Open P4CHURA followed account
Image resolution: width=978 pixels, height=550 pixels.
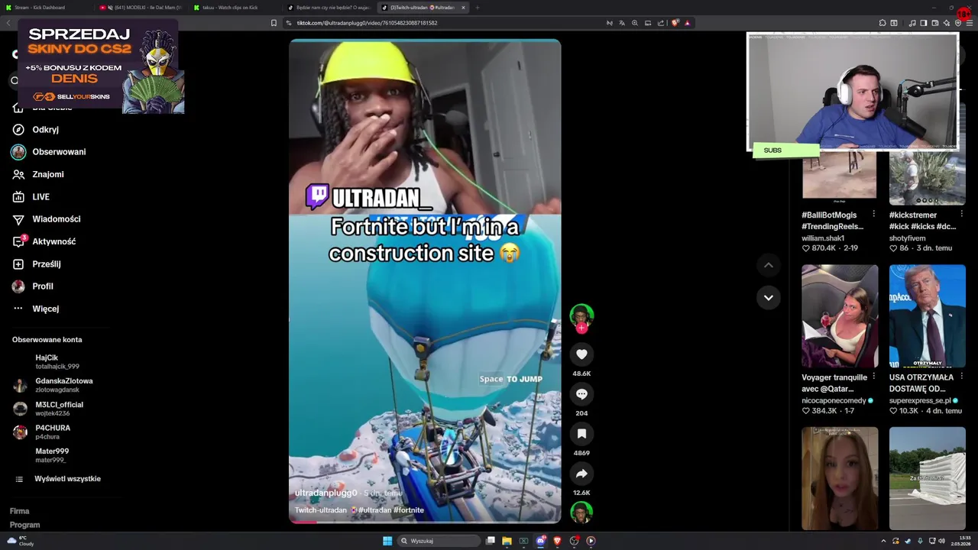(41, 432)
